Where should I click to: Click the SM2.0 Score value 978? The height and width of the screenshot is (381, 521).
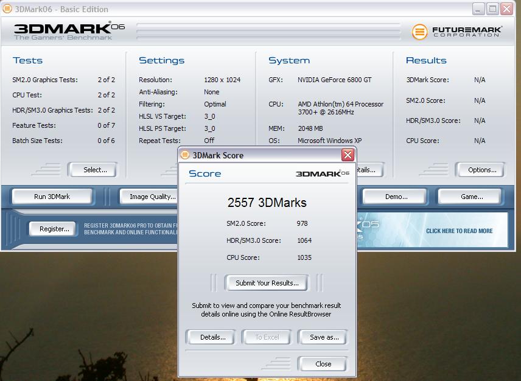302,223
